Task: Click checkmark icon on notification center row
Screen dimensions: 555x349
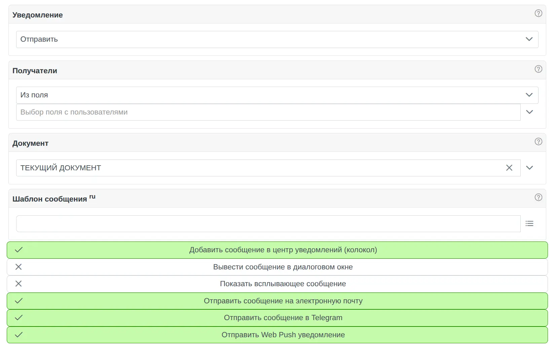Action: [x=19, y=250]
